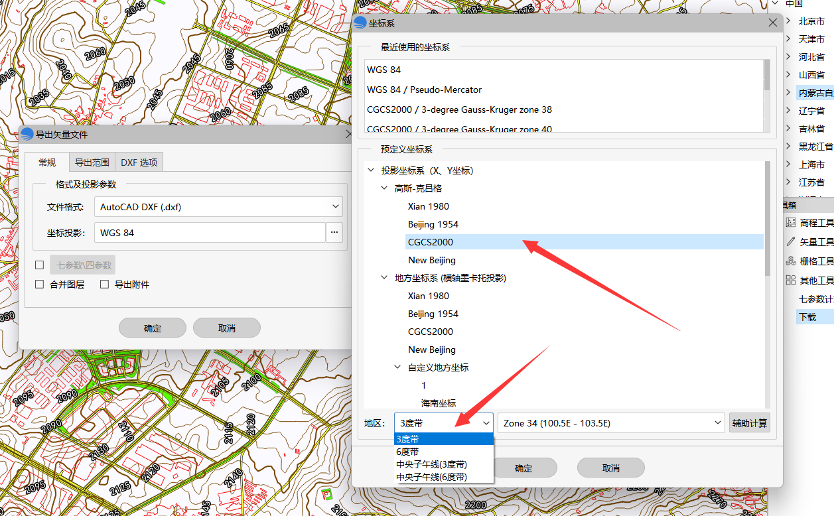Collapse the 自定义地方坐标 tree node
The image size is (834, 516).
[x=397, y=367]
